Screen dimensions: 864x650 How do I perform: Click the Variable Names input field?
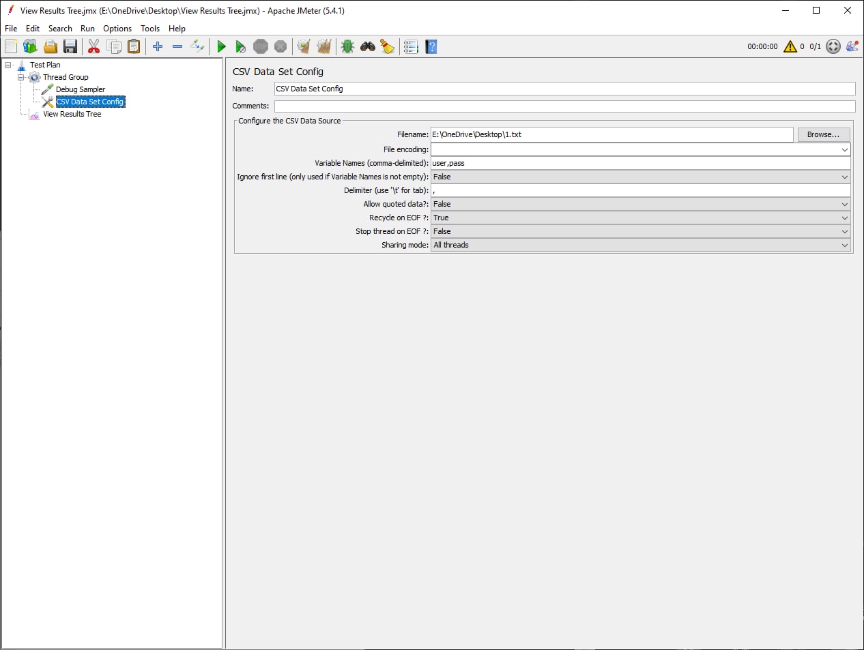pos(641,163)
